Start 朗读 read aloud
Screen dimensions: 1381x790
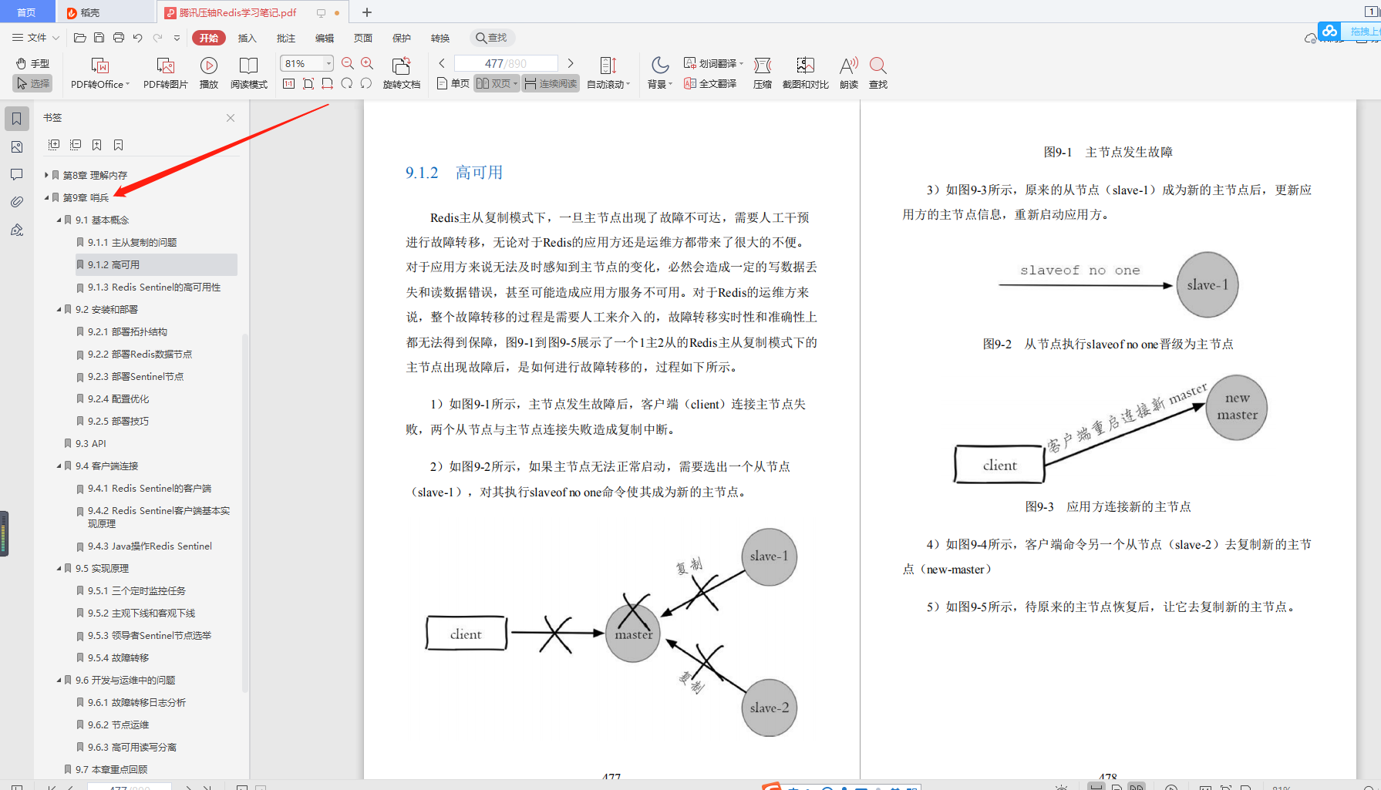[x=849, y=73]
